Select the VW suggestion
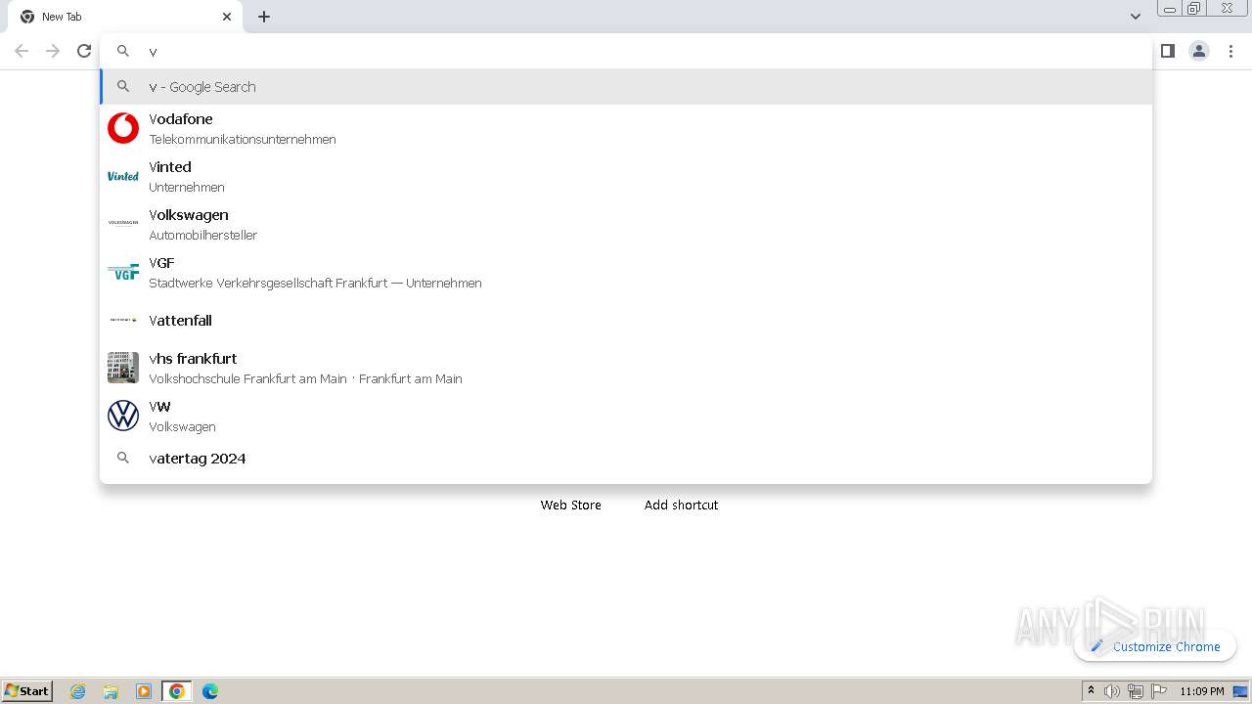Image resolution: width=1252 pixels, height=704 pixels. pos(626,416)
